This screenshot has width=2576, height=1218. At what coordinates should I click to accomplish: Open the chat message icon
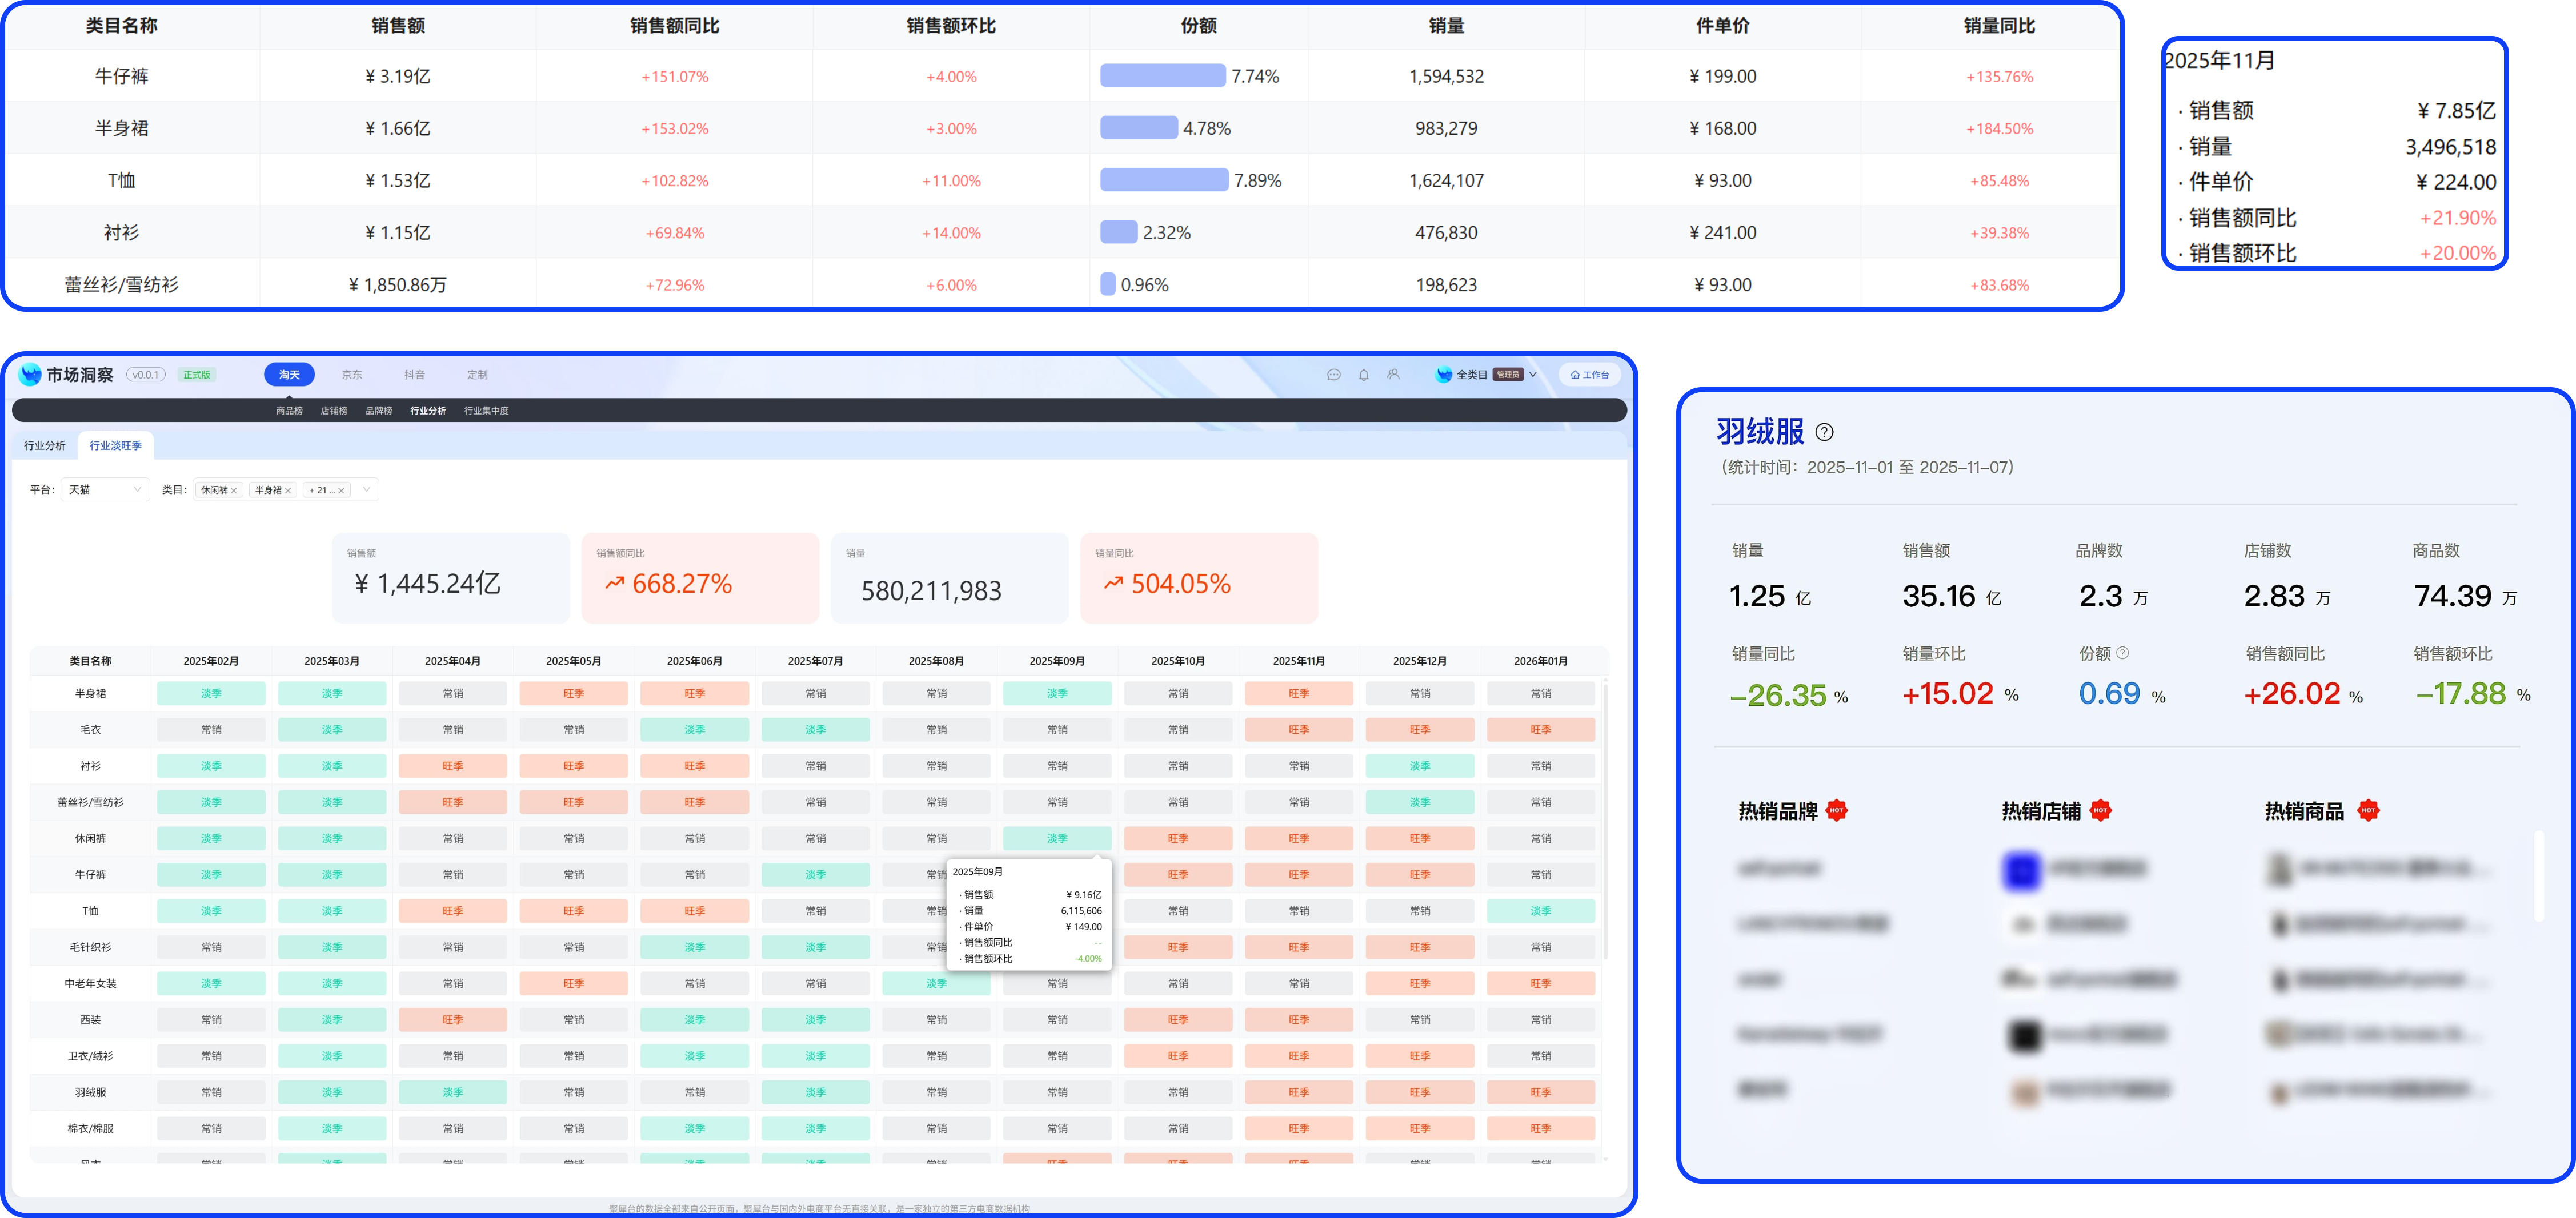pyautogui.click(x=1333, y=375)
